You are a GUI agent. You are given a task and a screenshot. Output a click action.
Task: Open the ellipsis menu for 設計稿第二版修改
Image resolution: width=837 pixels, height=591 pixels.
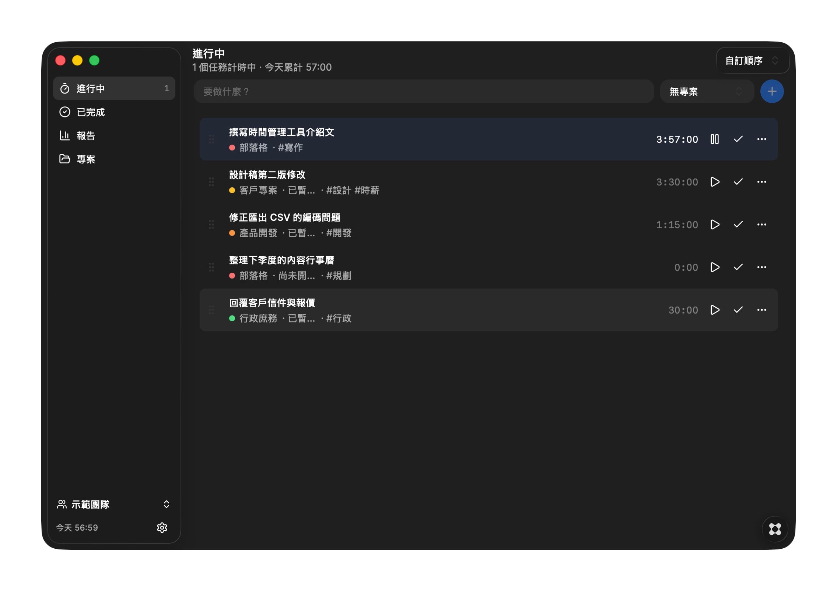coord(761,182)
